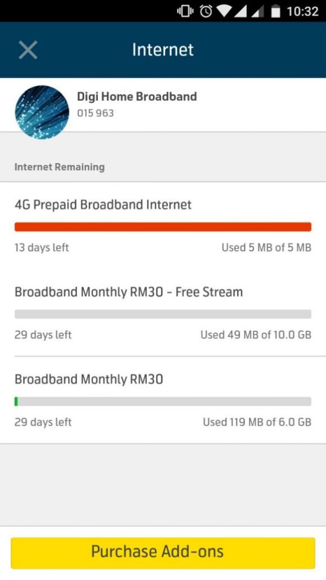The image size is (326, 580).
Task: Tap the Broadband Monthly RM30 usage bar
Action: coord(163,401)
